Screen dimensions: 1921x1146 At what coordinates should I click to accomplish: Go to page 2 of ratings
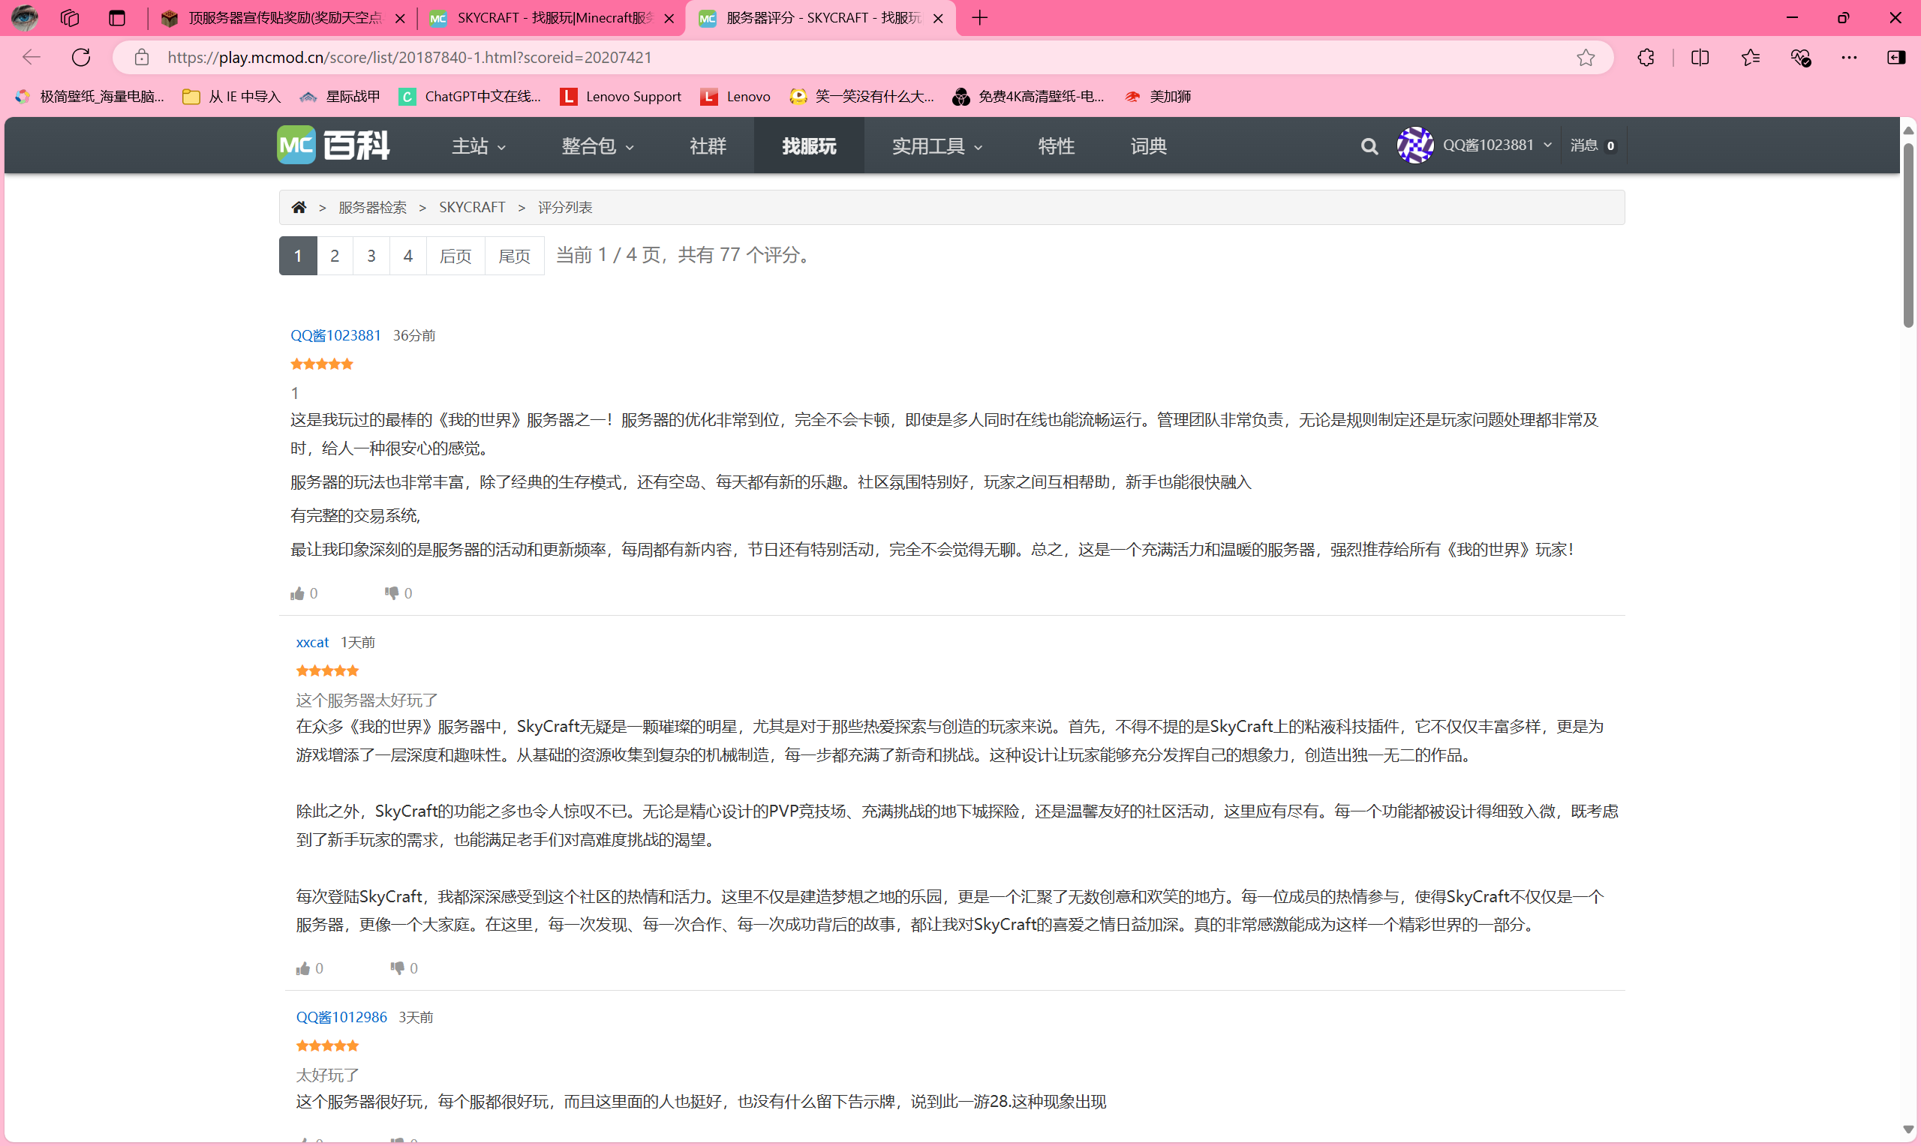[335, 256]
